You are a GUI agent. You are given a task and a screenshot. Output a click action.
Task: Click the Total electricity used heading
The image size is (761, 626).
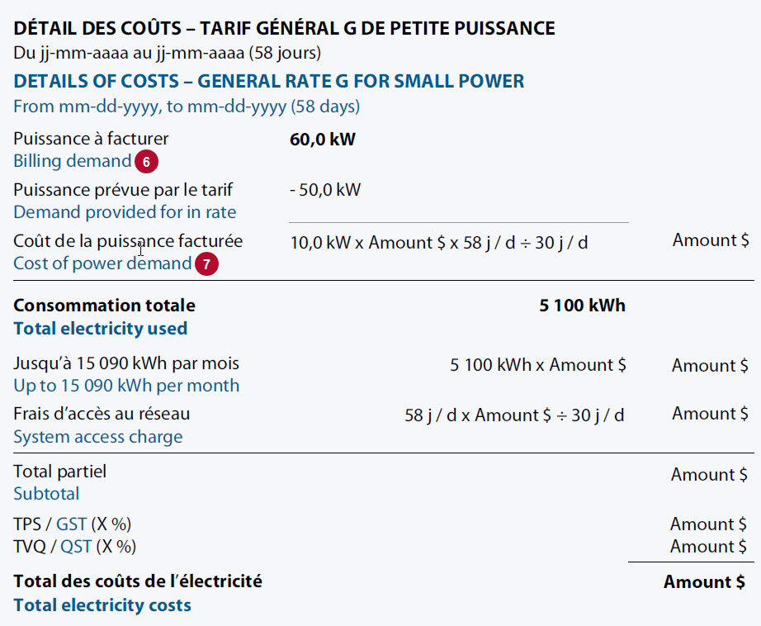click(100, 329)
